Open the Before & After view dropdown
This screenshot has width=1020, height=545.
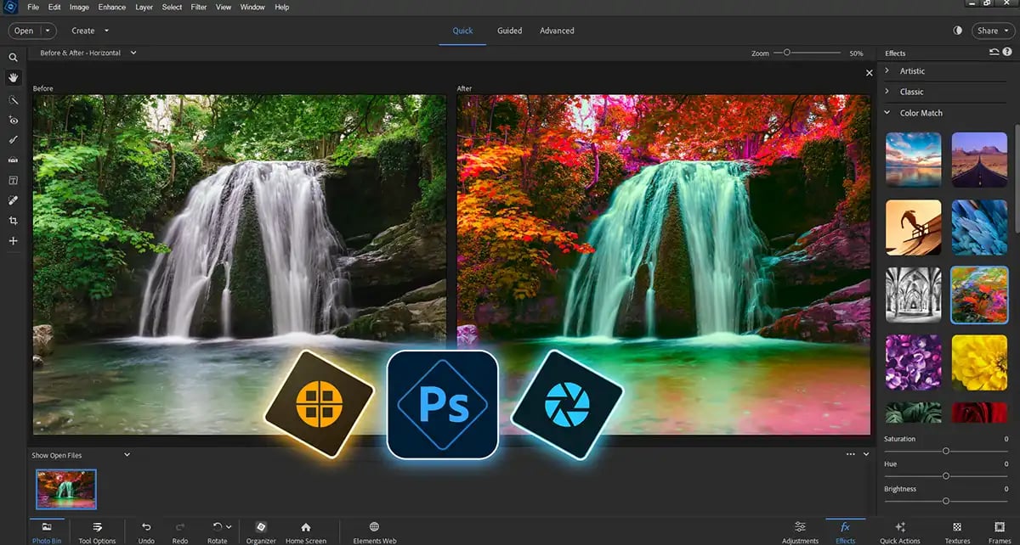click(88, 53)
